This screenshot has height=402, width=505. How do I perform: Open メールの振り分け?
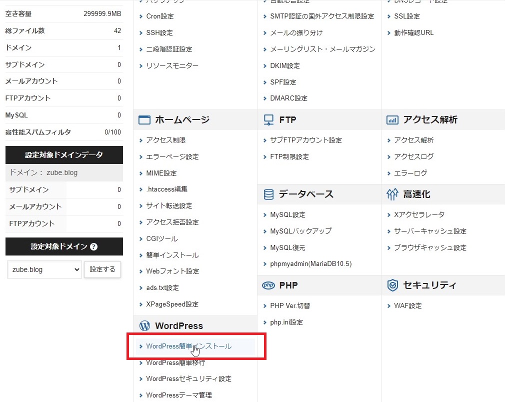click(x=296, y=32)
